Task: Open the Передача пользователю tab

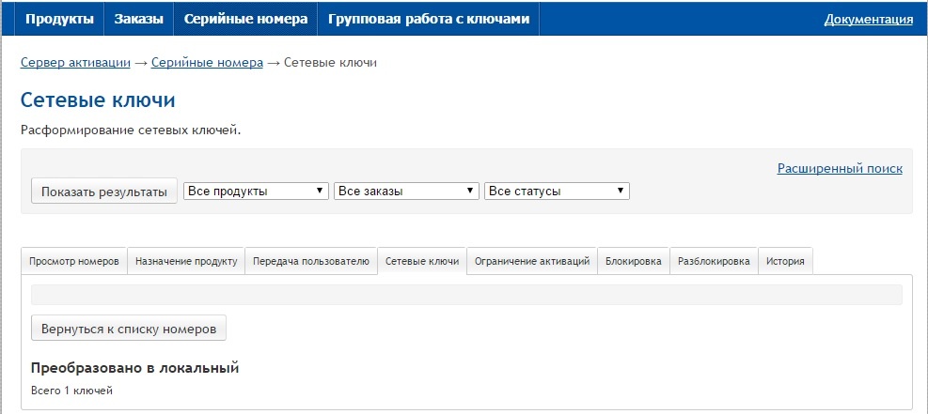Action: click(311, 262)
